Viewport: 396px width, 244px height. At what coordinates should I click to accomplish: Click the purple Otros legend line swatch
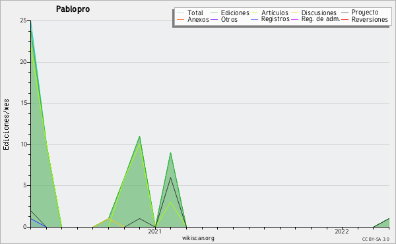coord(214,19)
